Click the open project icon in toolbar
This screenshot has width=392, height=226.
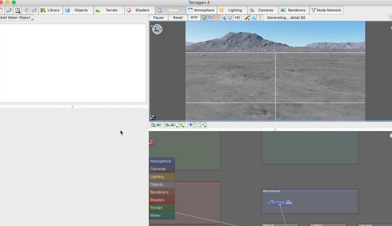(x=9, y=10)
